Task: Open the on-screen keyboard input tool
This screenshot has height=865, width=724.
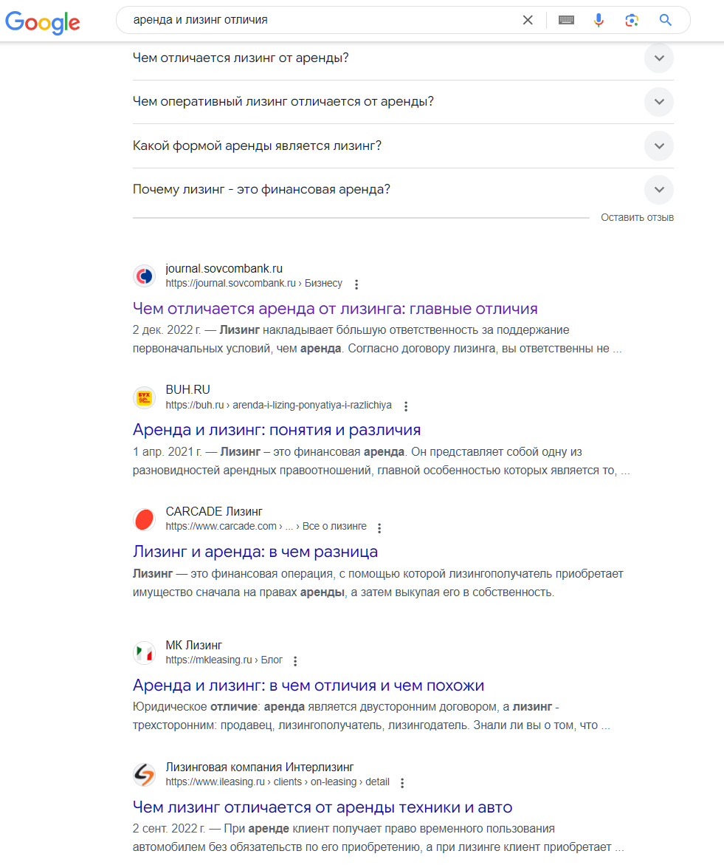Action: [x=566, y=21]
